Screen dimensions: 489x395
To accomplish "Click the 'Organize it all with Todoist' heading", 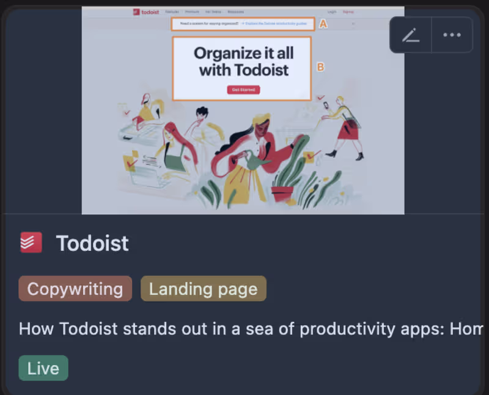I will coord(243,62).
